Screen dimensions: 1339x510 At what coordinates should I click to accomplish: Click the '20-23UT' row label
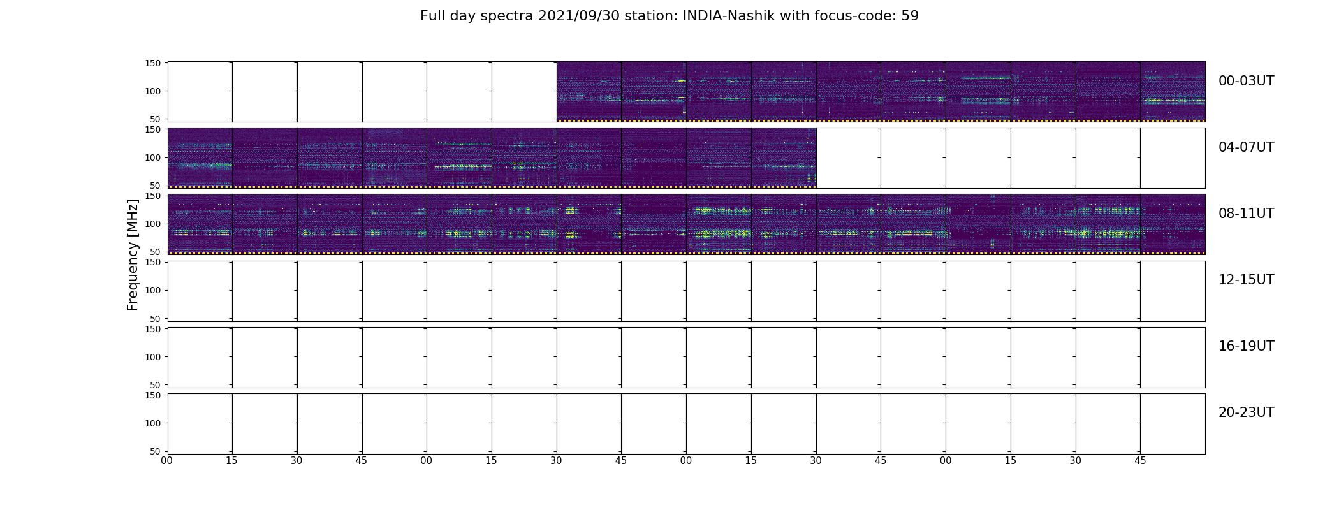tap(1246, 412)
